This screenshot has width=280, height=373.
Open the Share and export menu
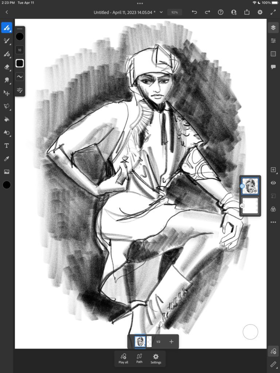(247, 12)
